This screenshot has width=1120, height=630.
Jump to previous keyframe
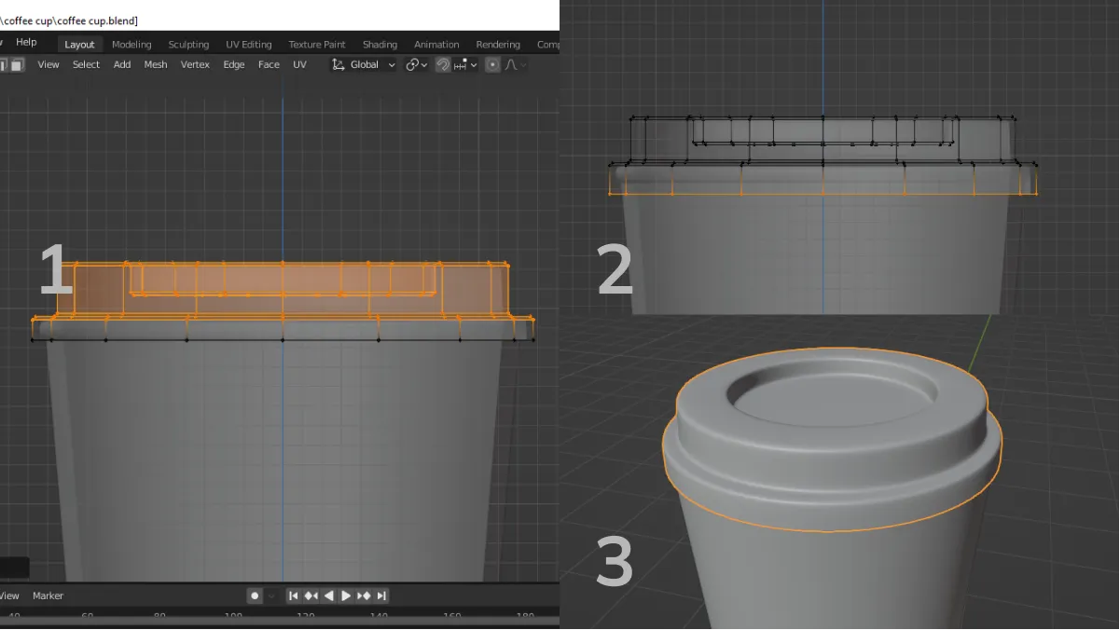[311, 596]
